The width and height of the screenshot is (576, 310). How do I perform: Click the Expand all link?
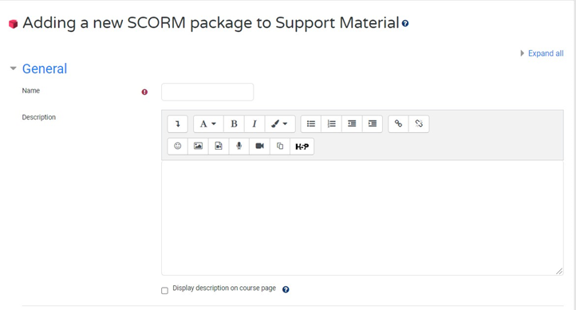546,53
